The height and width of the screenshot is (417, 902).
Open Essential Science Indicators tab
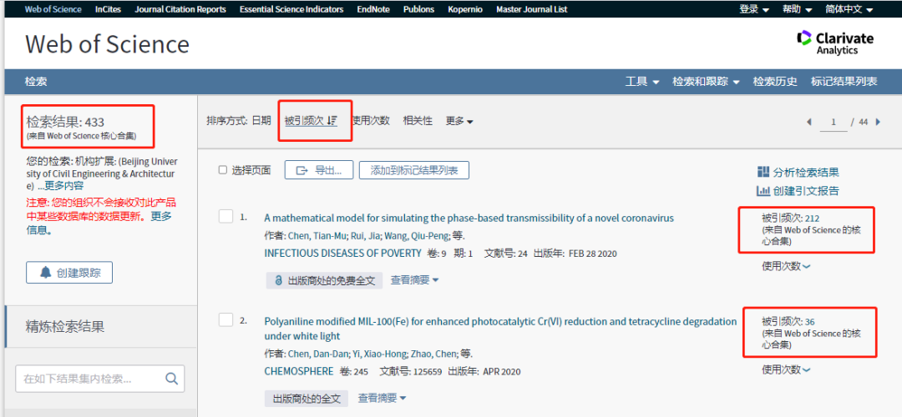291,9
